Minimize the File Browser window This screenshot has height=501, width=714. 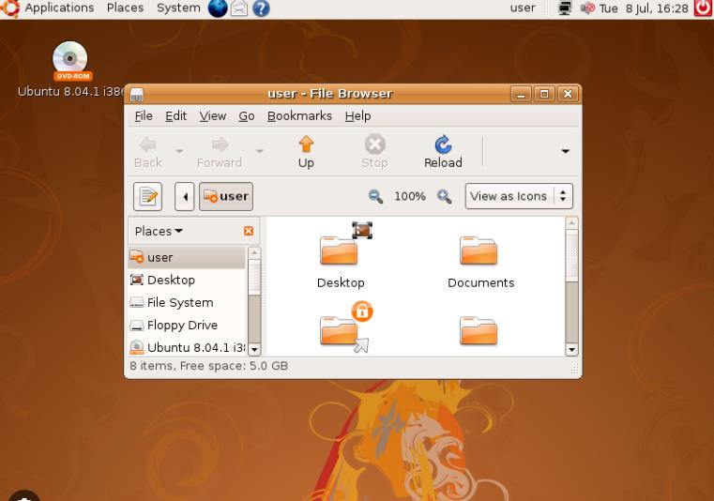click(x=521, y=94)
